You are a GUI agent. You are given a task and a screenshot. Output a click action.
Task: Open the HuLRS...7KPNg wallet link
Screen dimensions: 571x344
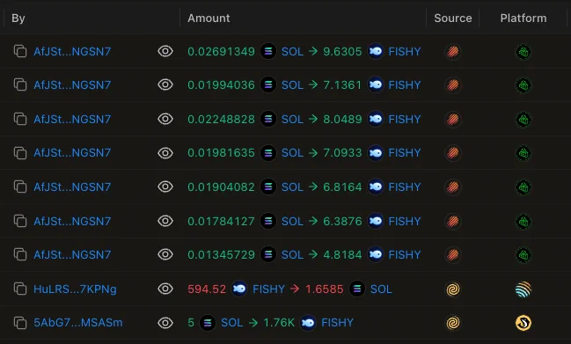[x=75, y=289]
